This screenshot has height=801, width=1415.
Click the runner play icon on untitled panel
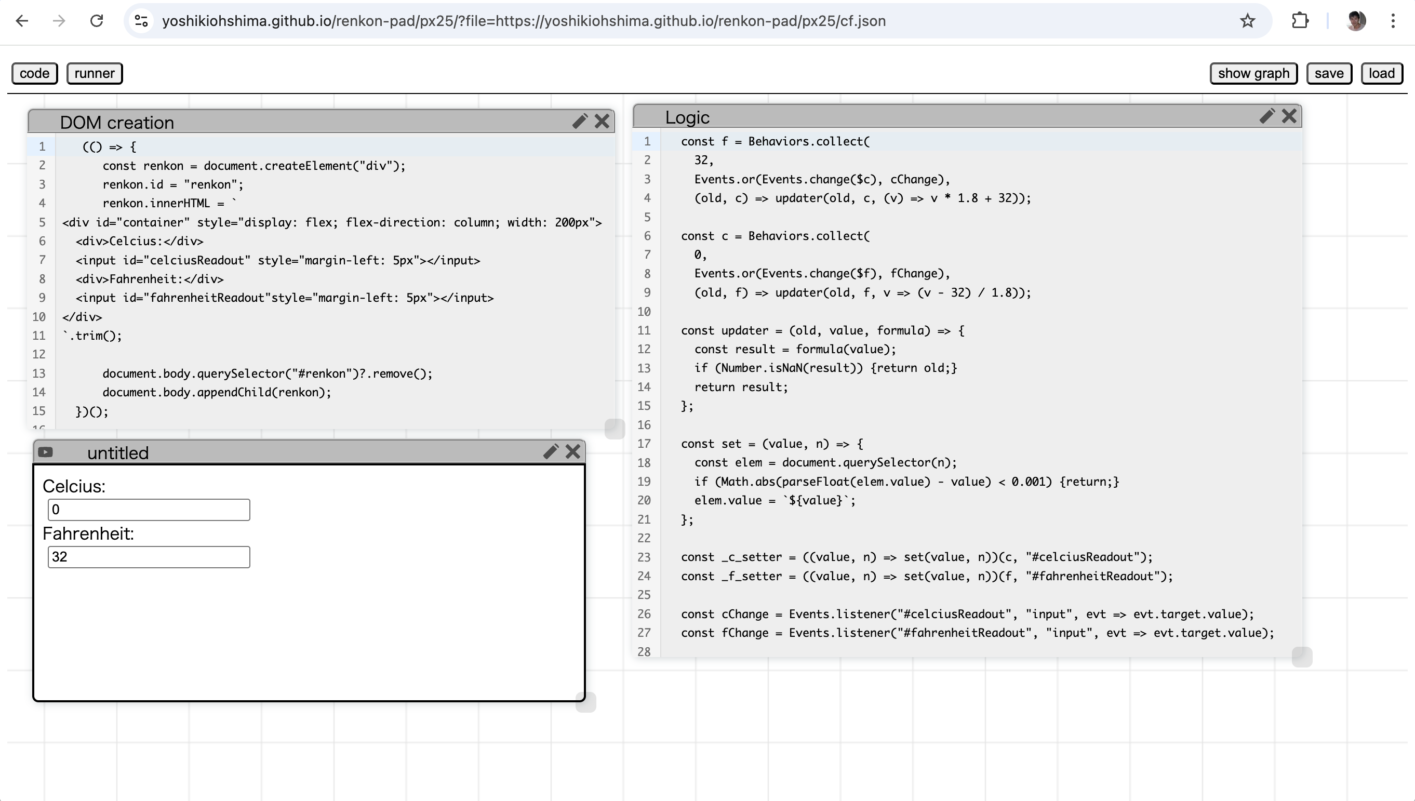point(46,452)
